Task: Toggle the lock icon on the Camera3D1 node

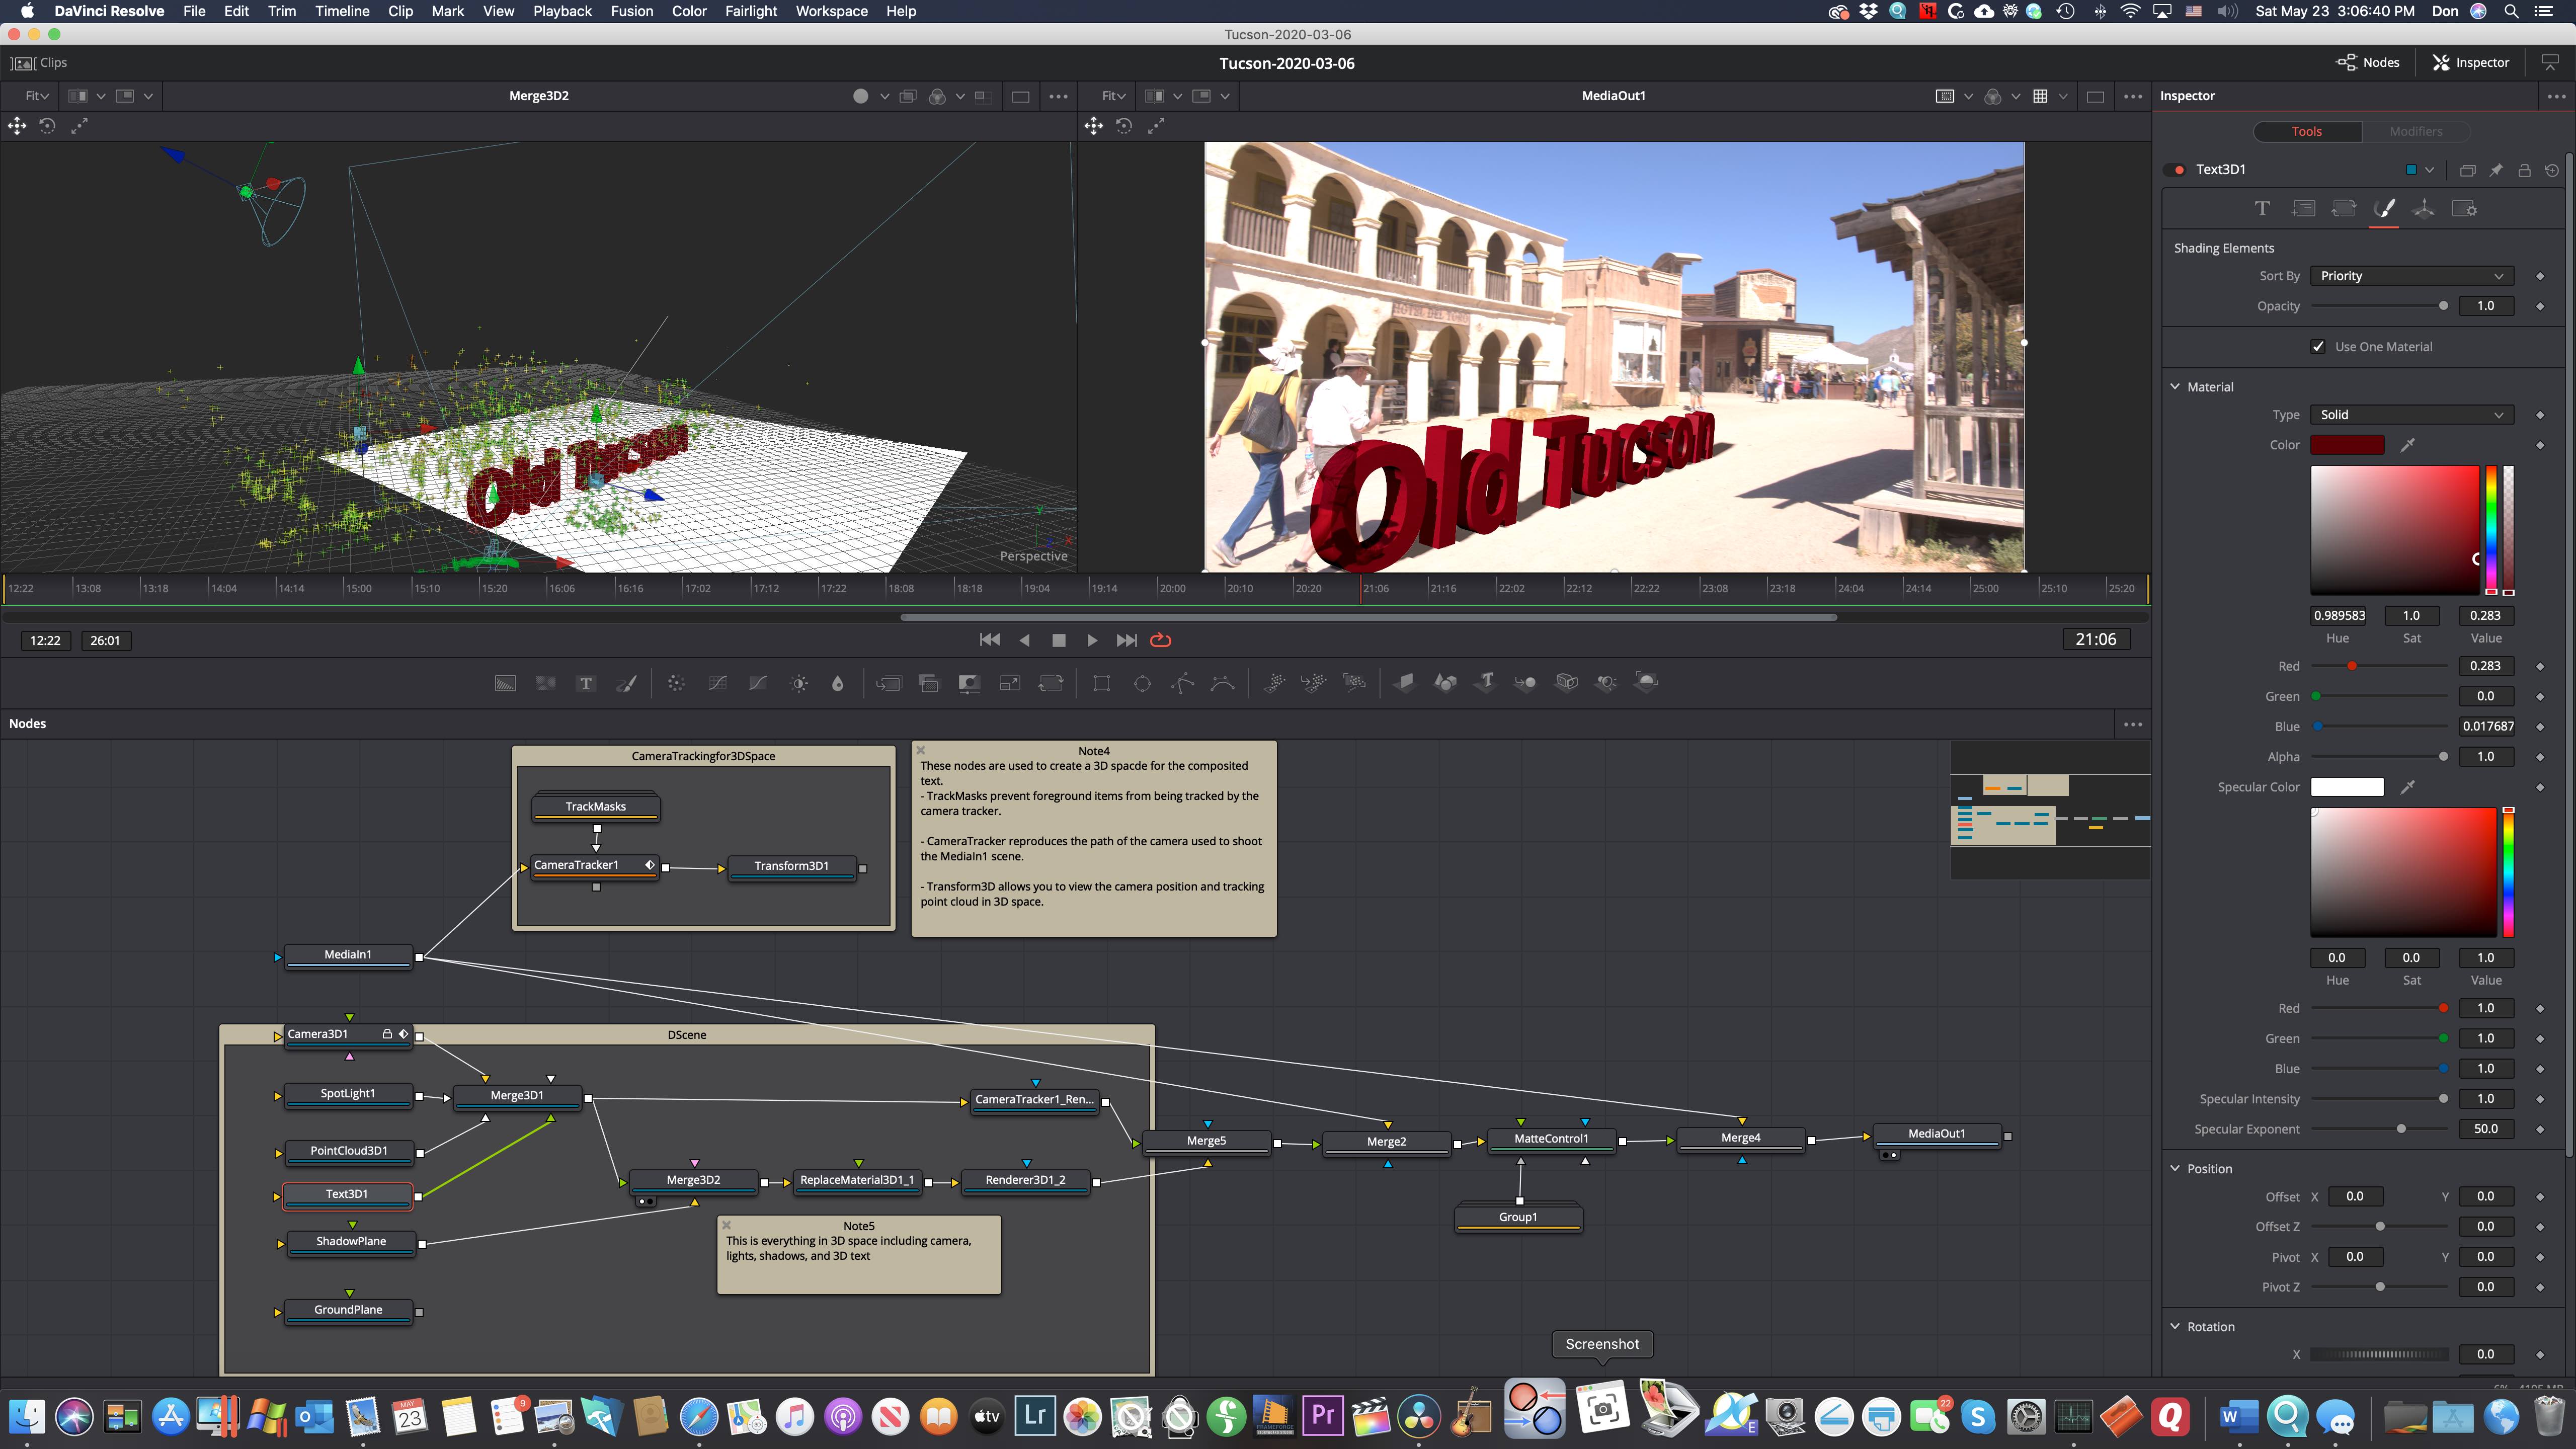Action: 387,1034
